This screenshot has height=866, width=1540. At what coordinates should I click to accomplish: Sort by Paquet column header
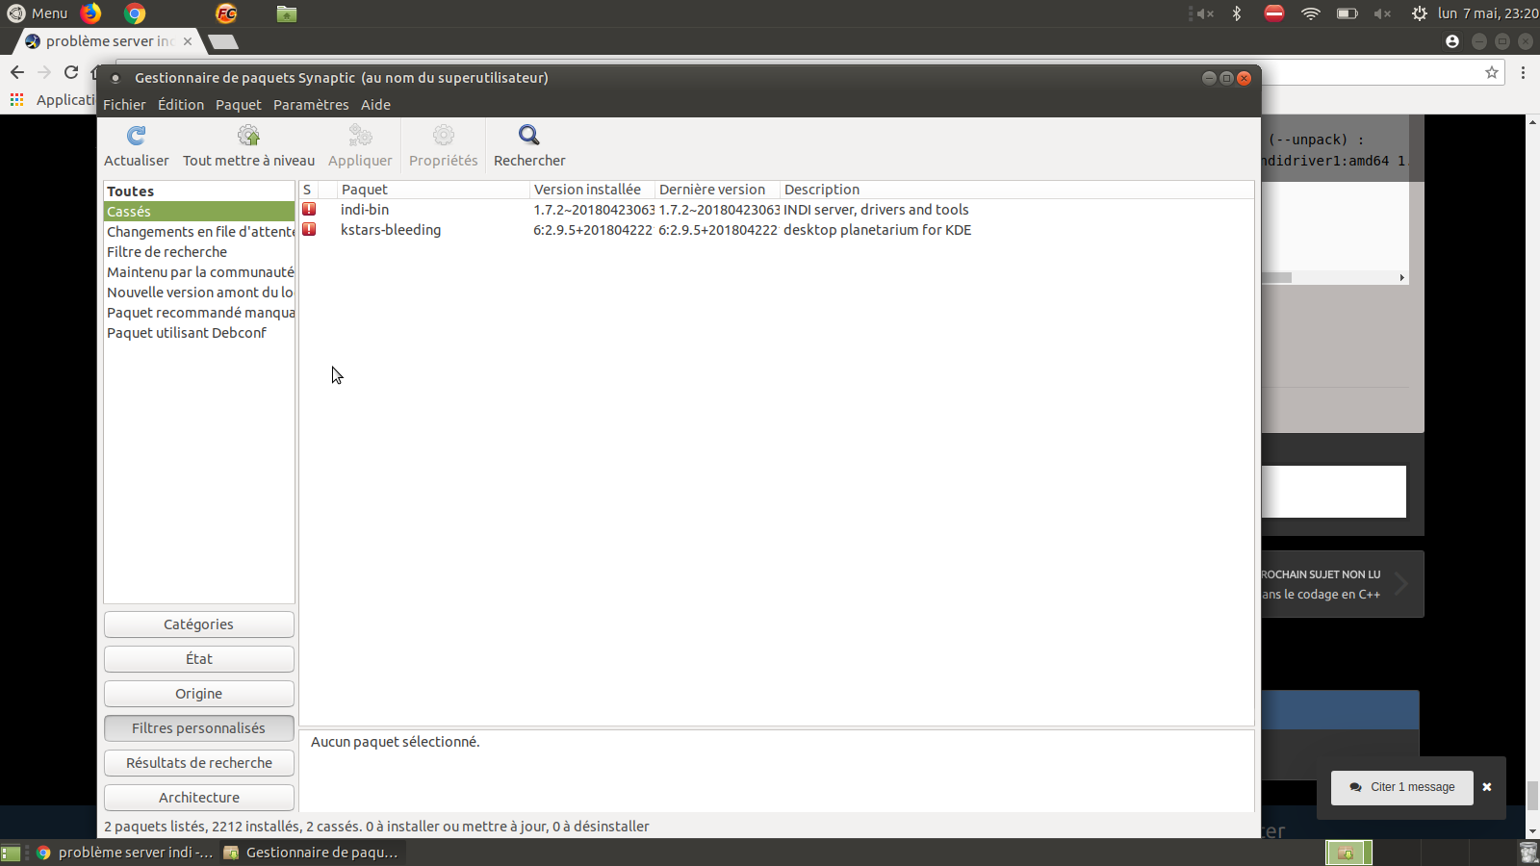coord(433,190)
